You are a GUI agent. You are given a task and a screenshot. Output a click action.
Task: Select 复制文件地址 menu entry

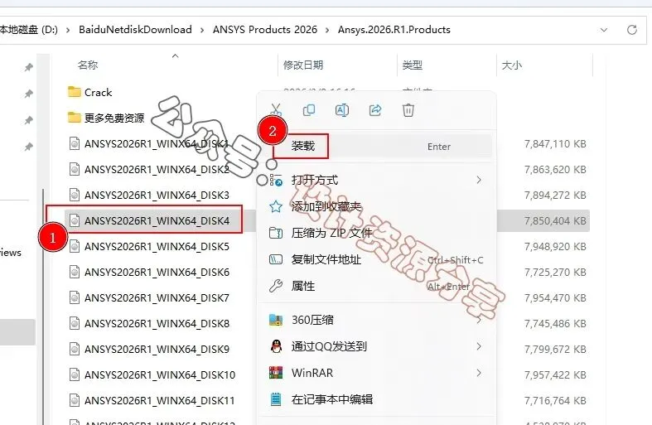[376, 259]
